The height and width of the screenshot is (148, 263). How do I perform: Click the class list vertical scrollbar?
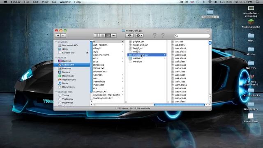pyautogui.click(x=210, y=43)
